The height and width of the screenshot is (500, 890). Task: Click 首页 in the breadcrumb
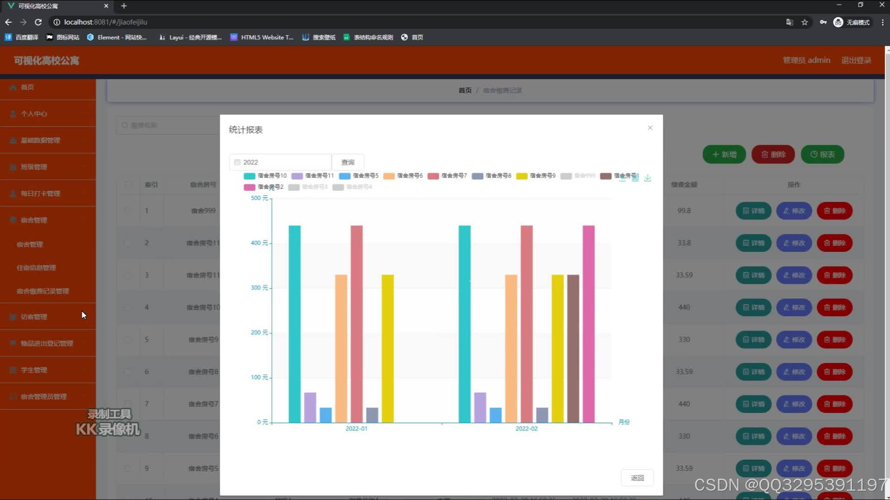(465, 91)
